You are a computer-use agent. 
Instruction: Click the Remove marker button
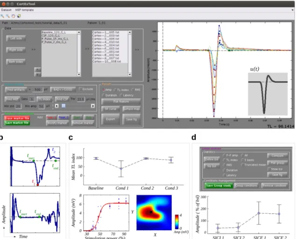tap(83, 123)
